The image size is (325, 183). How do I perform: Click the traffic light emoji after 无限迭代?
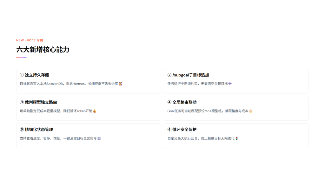tap(236, 139)
